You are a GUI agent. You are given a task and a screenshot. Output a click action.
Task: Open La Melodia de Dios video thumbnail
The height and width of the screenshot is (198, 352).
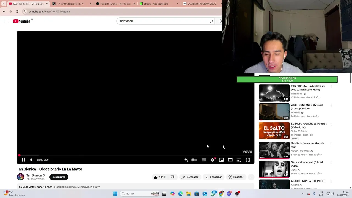click(274, 93)
